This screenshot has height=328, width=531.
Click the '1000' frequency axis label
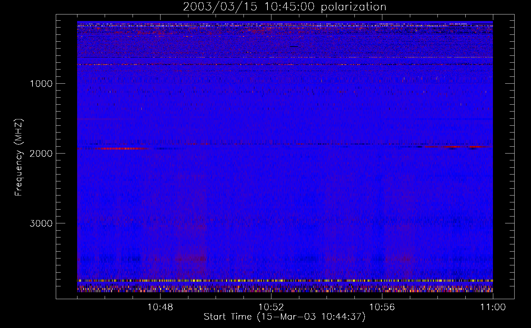[41, 84]
